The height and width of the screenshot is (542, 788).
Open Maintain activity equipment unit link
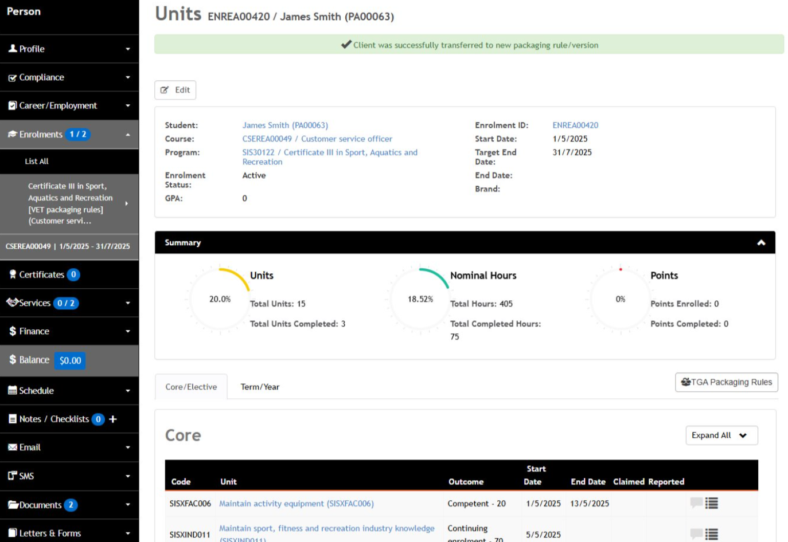297,504
